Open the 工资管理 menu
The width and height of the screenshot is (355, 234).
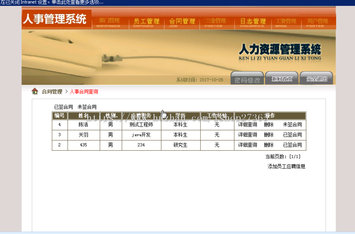(286, 22)
